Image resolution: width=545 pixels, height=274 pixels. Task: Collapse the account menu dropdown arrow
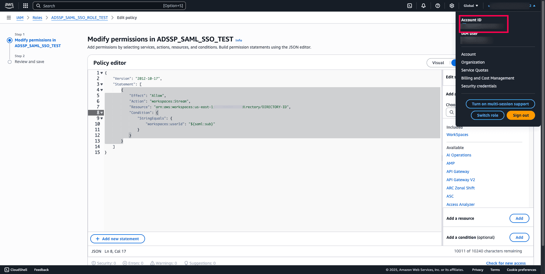[534, 6]
